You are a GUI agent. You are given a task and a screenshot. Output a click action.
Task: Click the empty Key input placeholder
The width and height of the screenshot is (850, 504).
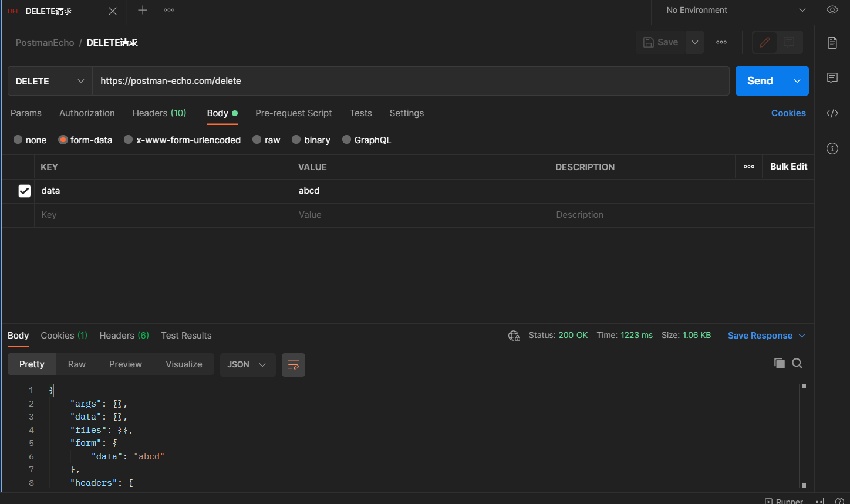tap(163, 215)
